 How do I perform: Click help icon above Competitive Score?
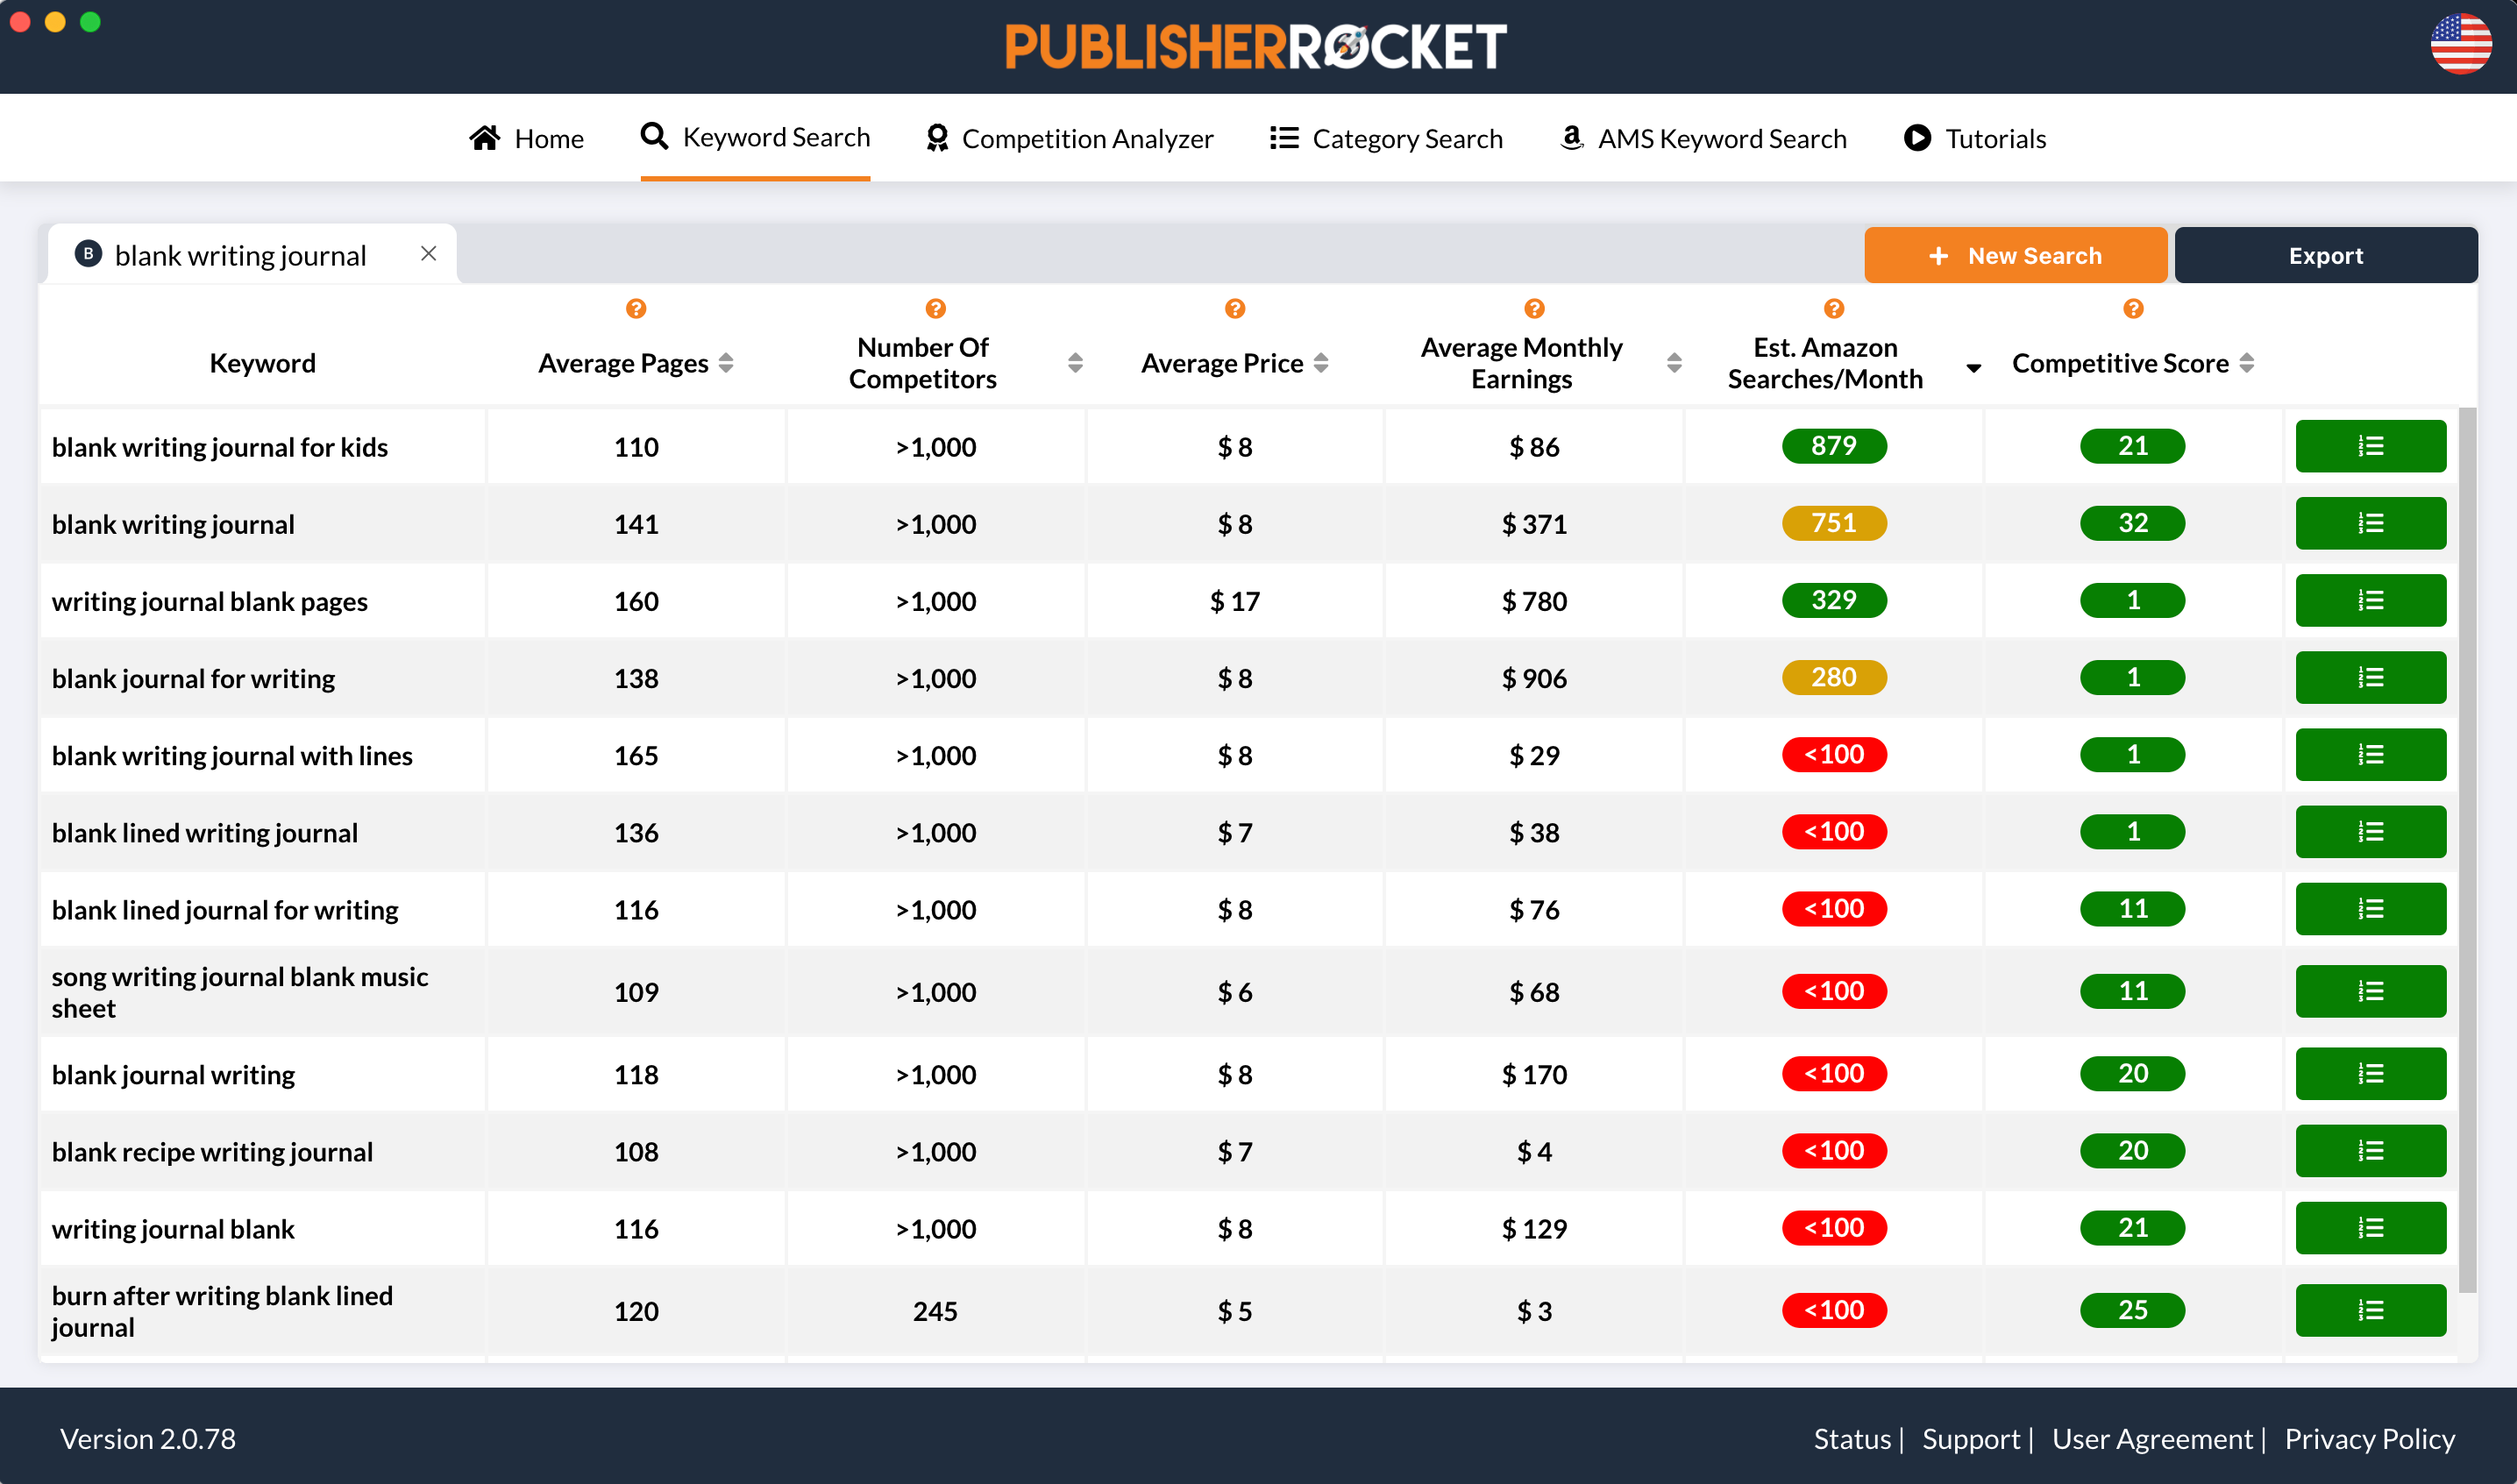click(x=2133, y=308)
